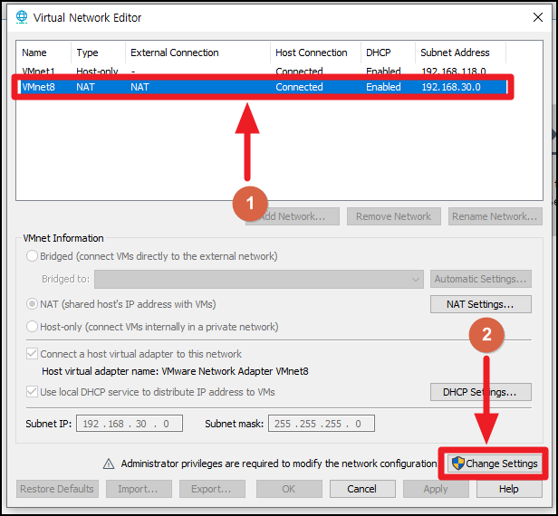Select the NAT shared host IP radio button

click(32, 304)
